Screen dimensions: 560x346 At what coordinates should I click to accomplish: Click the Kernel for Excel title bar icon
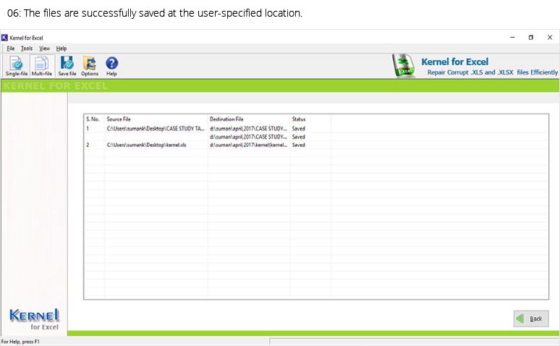(4, 38)
